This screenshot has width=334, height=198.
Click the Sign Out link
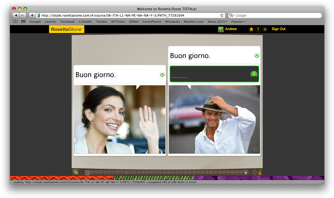pos(279,29)
